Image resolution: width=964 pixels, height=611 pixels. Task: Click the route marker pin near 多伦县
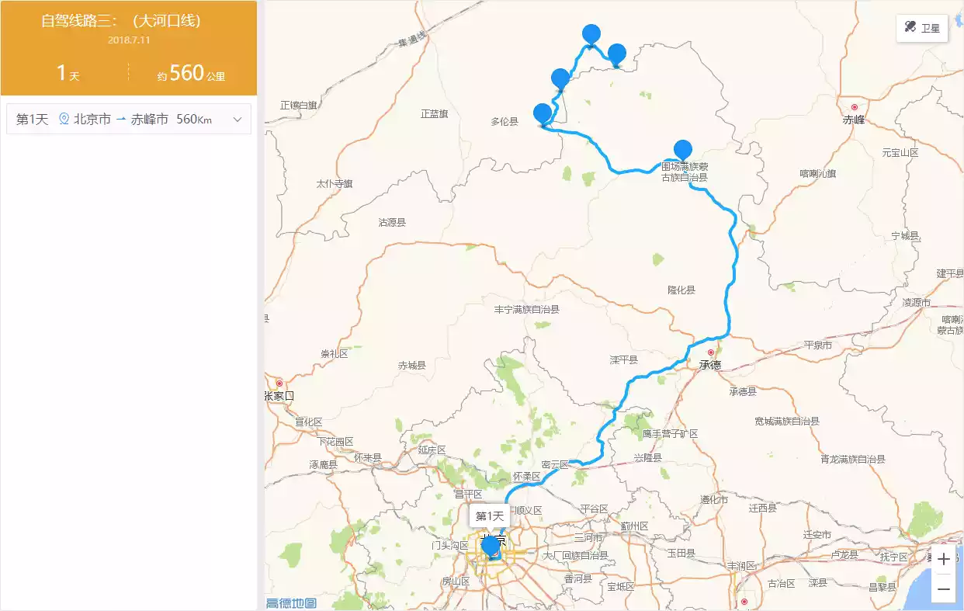click(x=543, y=114)
